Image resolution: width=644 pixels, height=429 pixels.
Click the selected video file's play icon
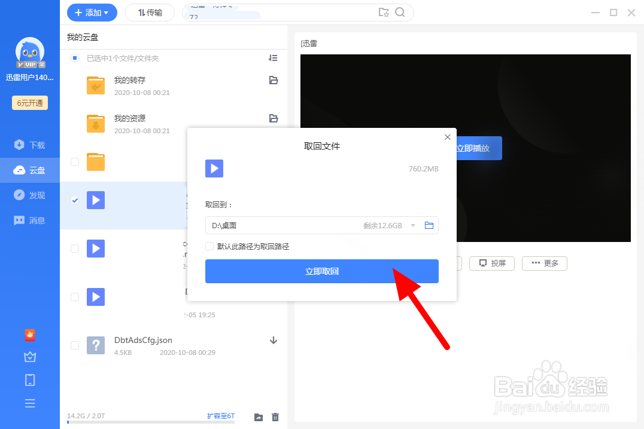tap(96, 200)
